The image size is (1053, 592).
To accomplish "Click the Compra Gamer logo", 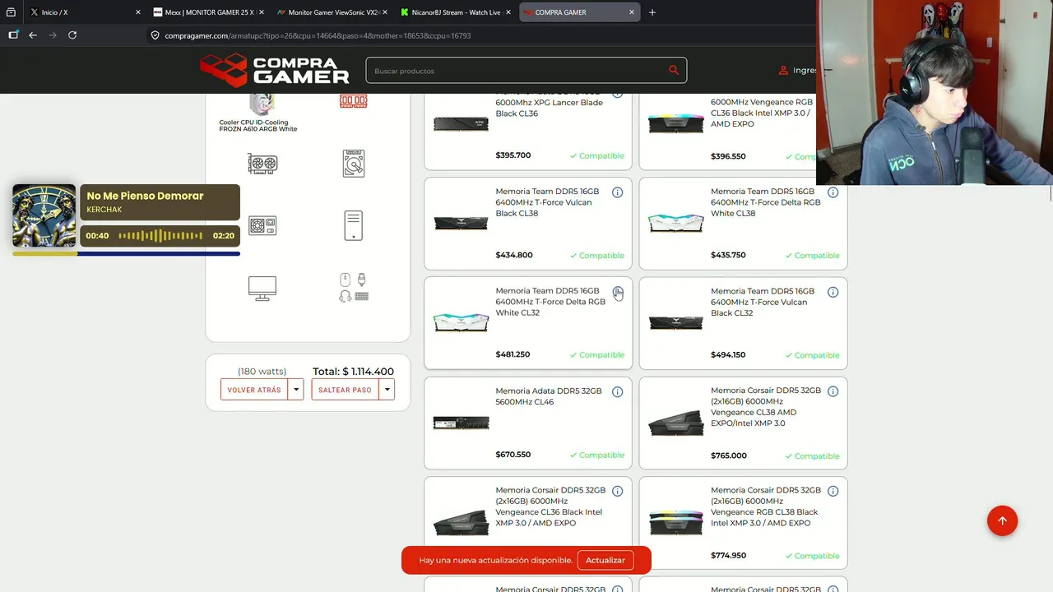I will click(x=275, y=71).
